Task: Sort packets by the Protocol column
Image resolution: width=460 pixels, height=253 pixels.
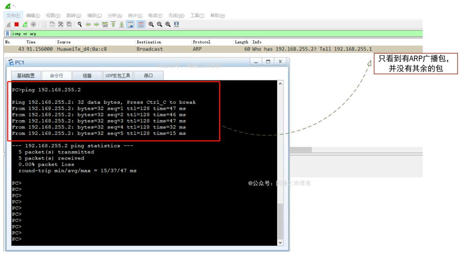Action: click(213, 42)
